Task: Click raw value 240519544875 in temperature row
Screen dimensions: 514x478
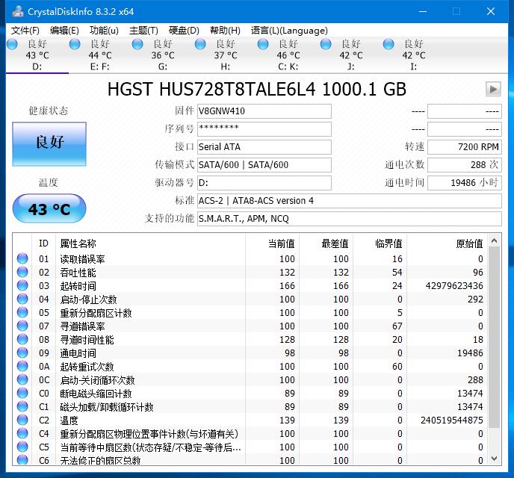Action: (x=452, y=420)
